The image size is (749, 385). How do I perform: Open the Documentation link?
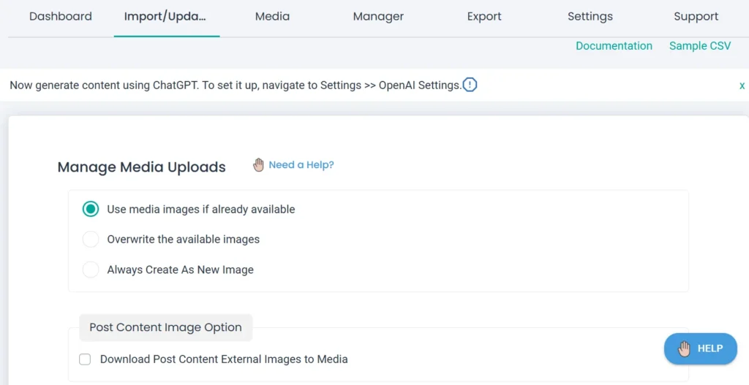(x=614, y=46)
